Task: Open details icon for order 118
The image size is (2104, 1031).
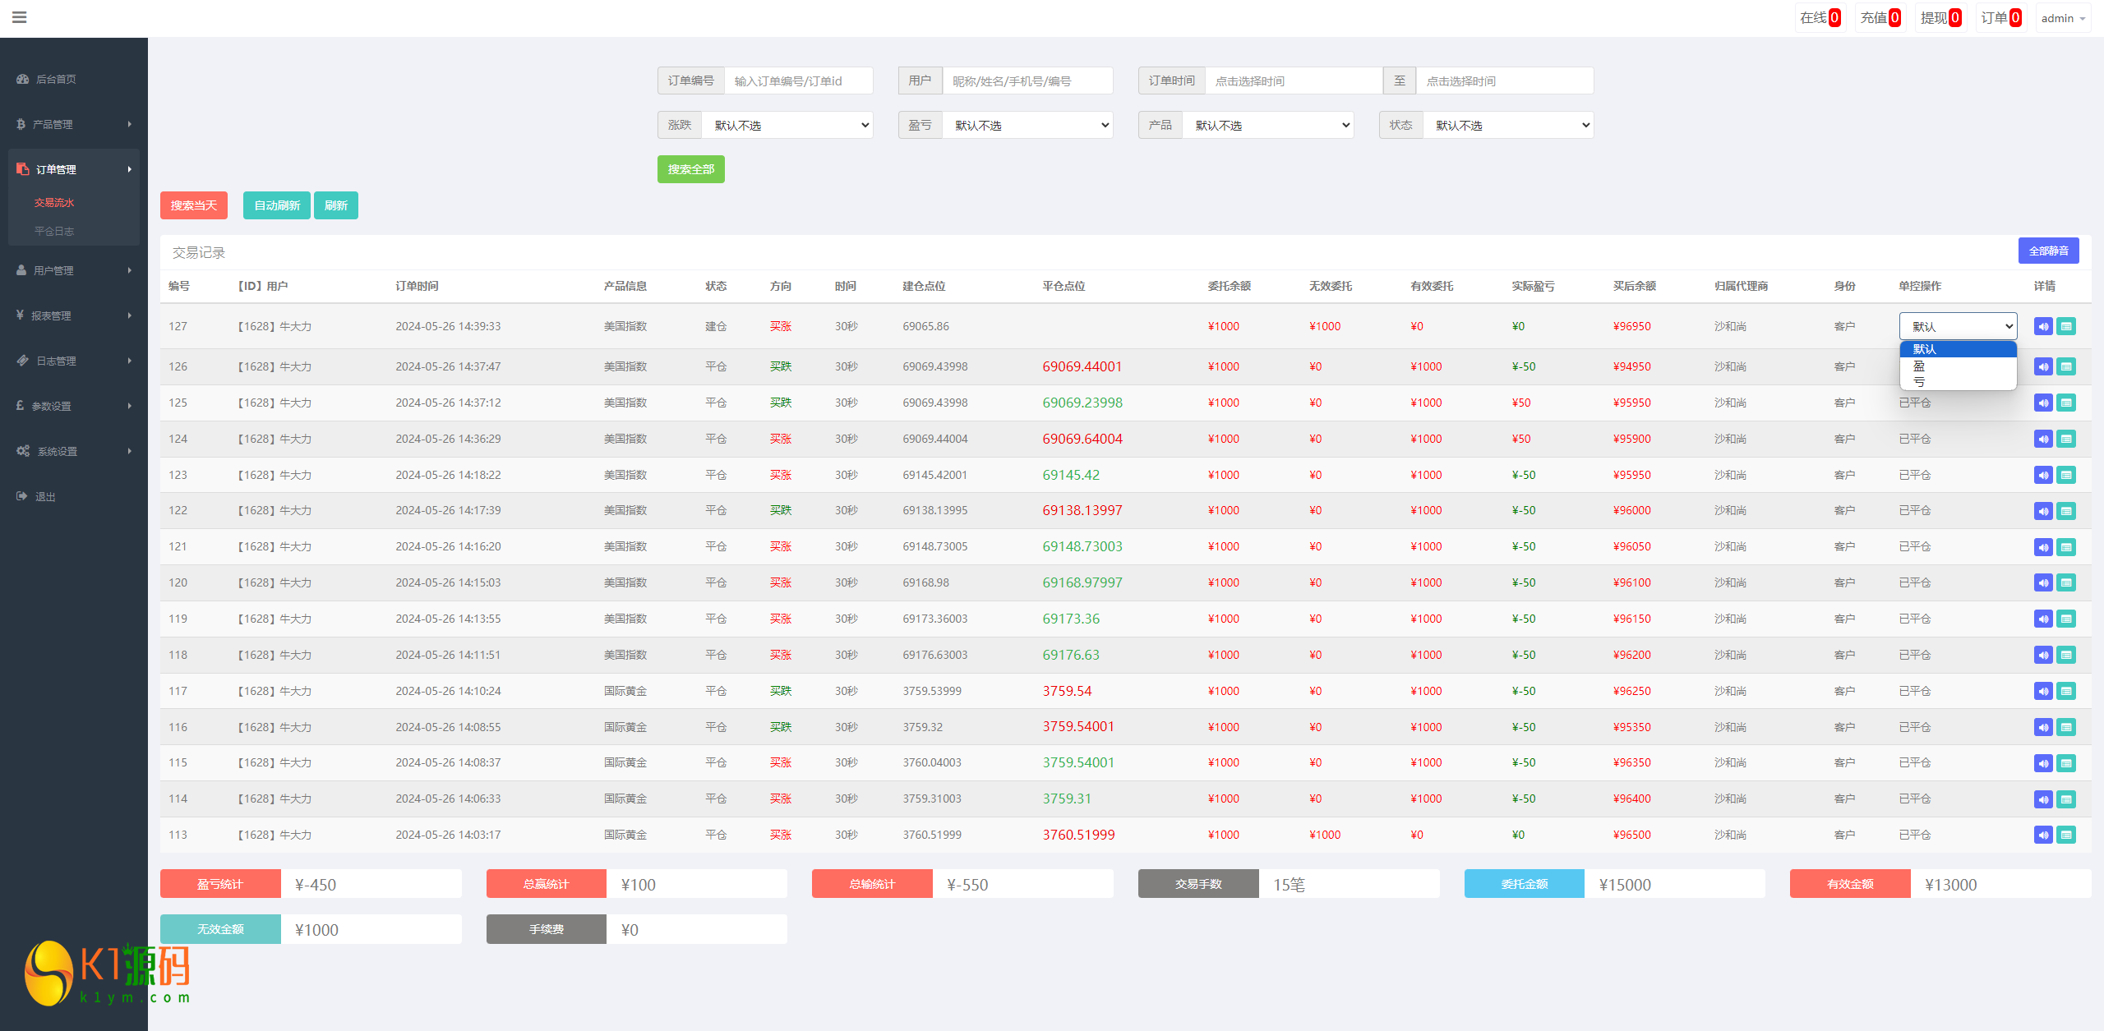Action: tap(2066, 656)
